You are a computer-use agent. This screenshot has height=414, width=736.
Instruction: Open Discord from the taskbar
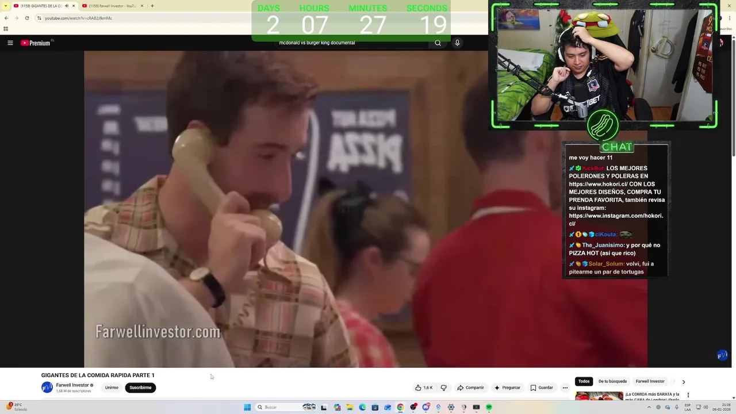[425, 407]
